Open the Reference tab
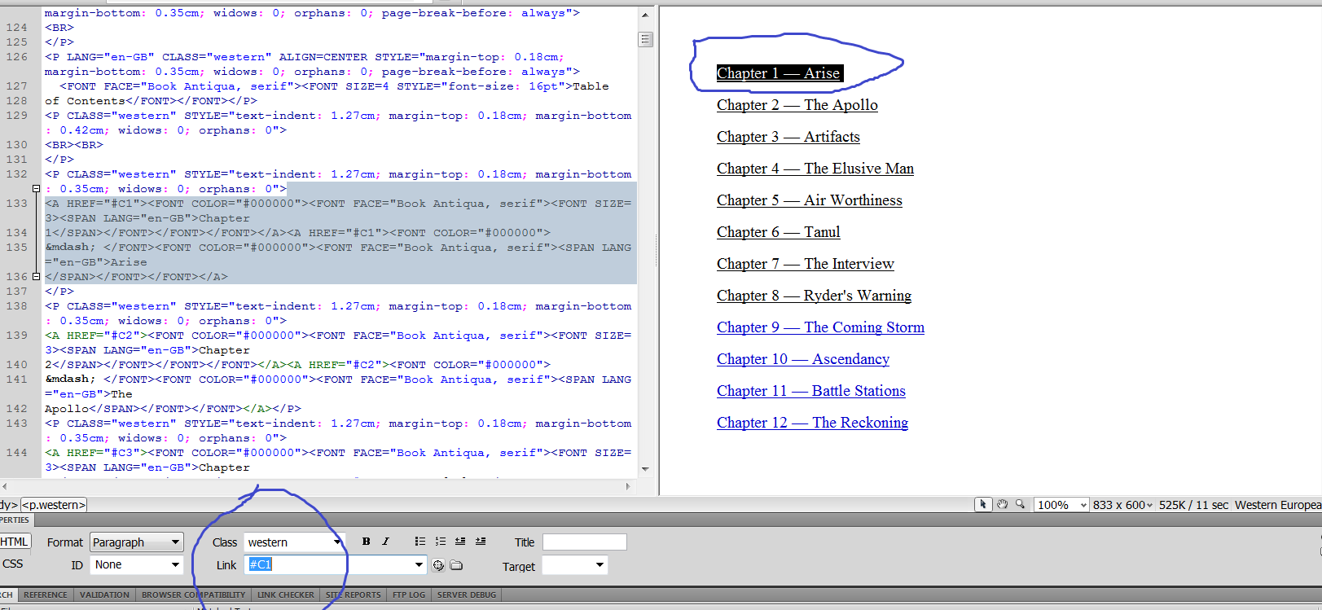 [x=46, y=595]
